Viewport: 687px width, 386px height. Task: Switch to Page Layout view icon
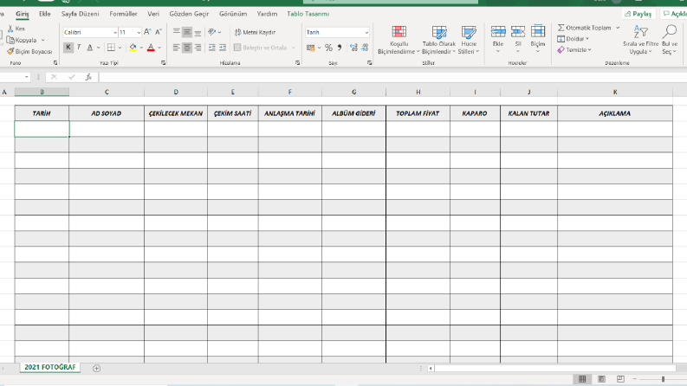601,379
